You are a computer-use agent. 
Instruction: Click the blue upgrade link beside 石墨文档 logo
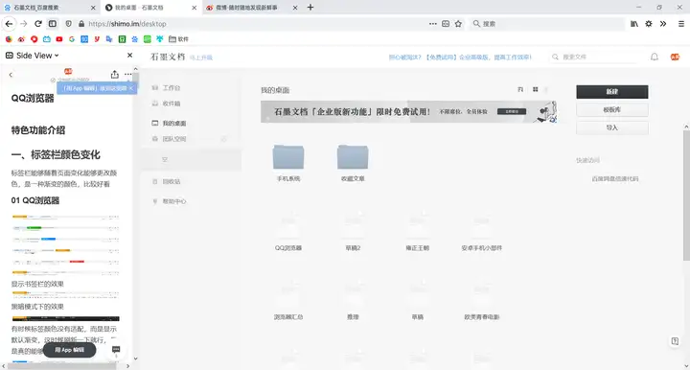[x=201, y=58]
